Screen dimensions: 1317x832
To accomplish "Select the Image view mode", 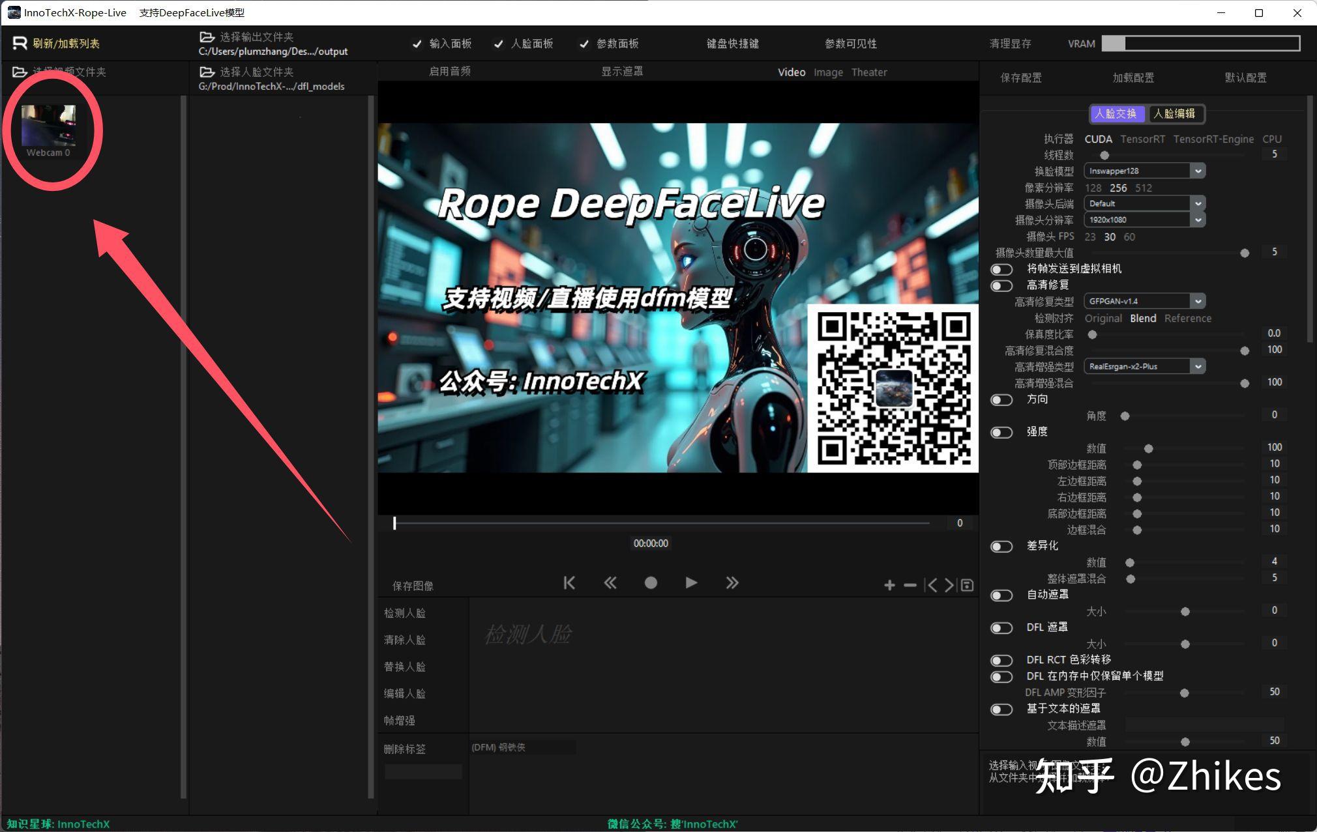I will pyautogui.click(x=828, y=72).
